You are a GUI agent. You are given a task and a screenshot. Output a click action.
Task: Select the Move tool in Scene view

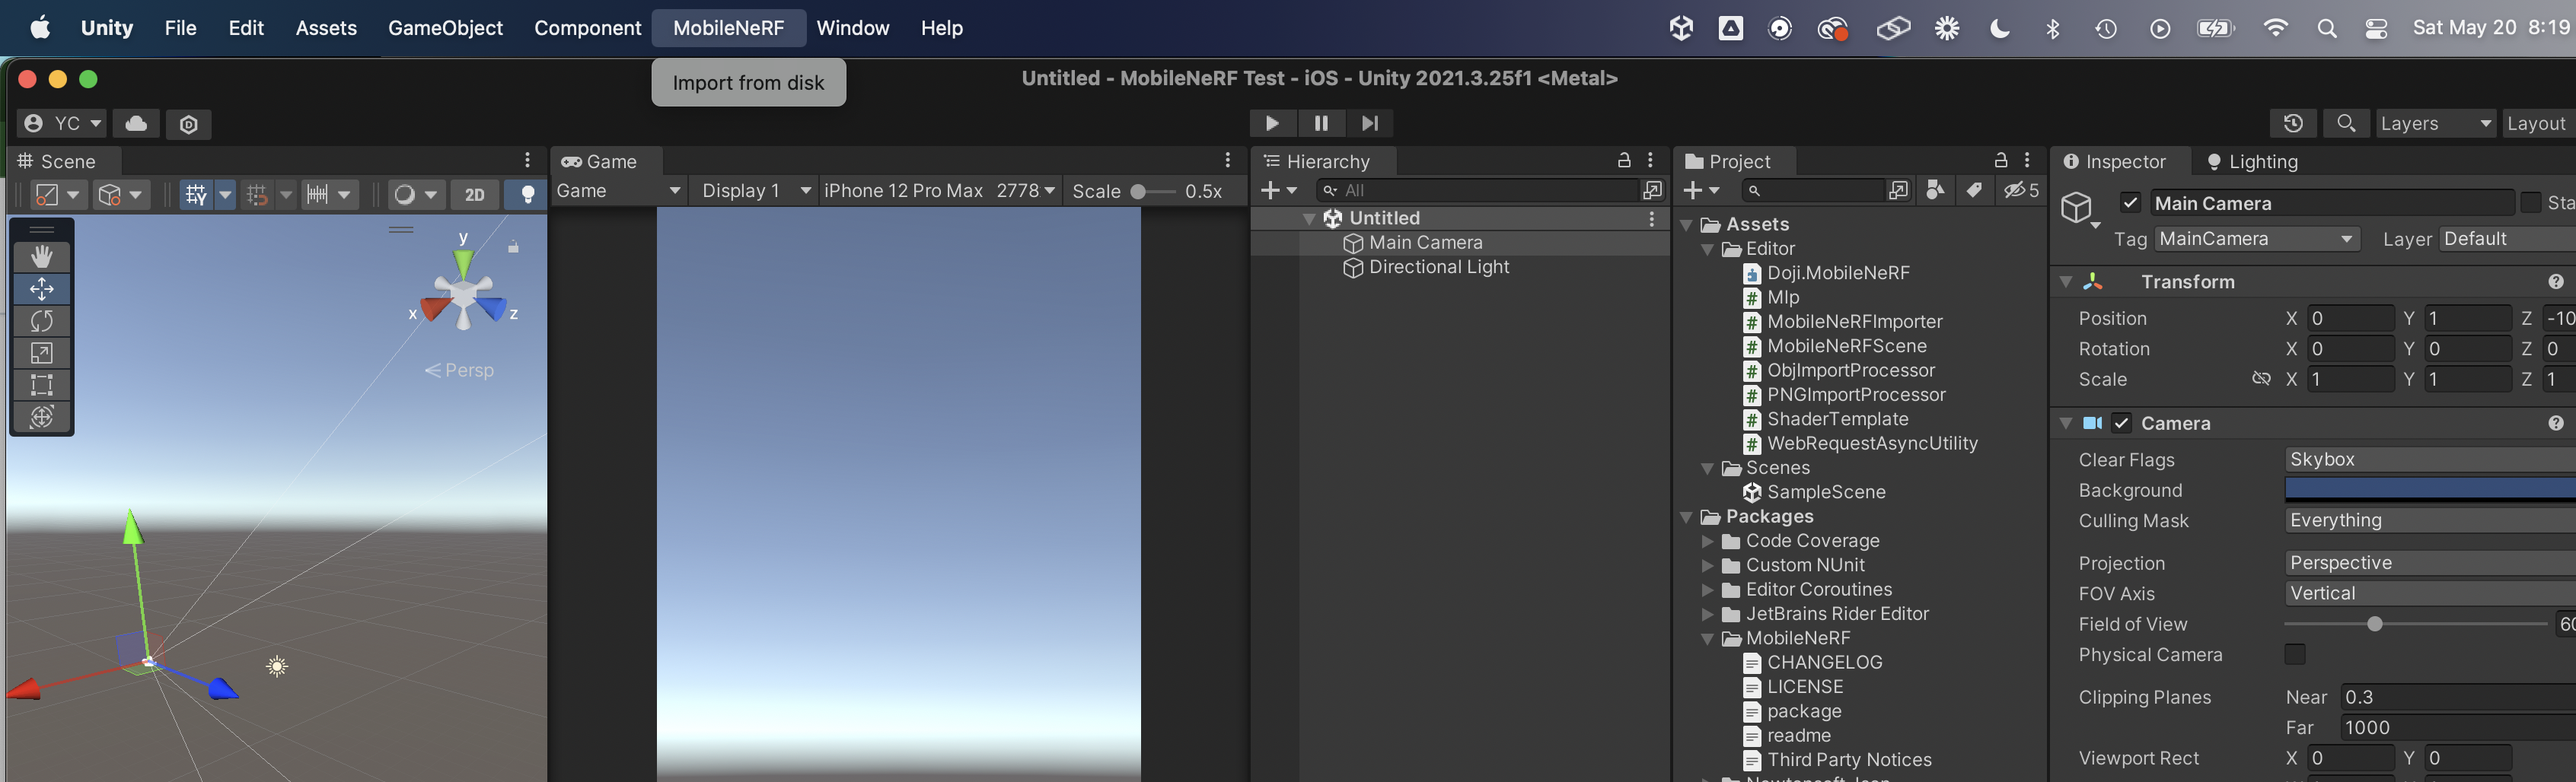(x=42, y=288)
